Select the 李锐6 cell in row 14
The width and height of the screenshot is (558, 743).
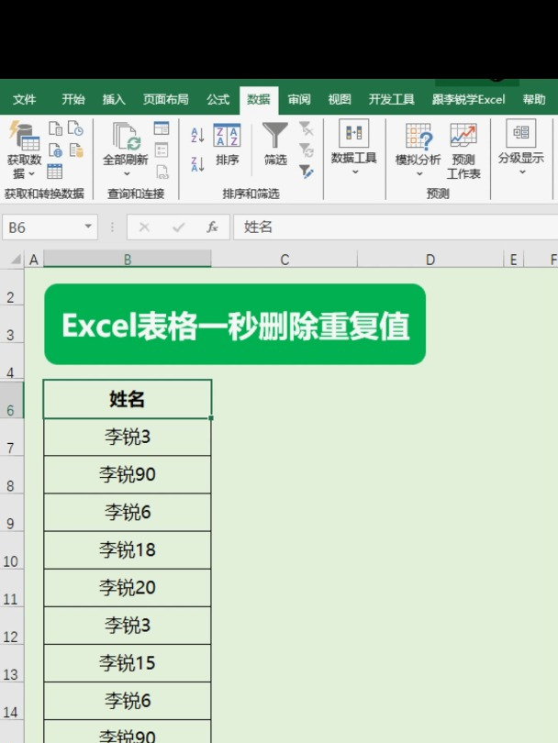point(127,702)
